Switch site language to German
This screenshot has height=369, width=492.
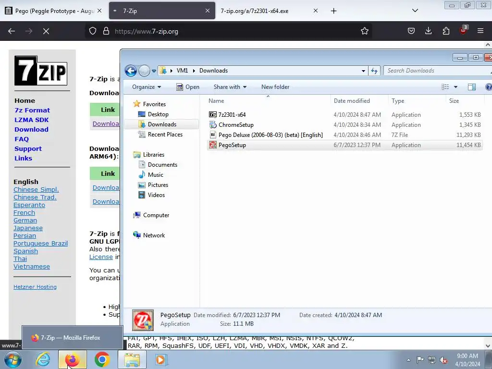25,220
